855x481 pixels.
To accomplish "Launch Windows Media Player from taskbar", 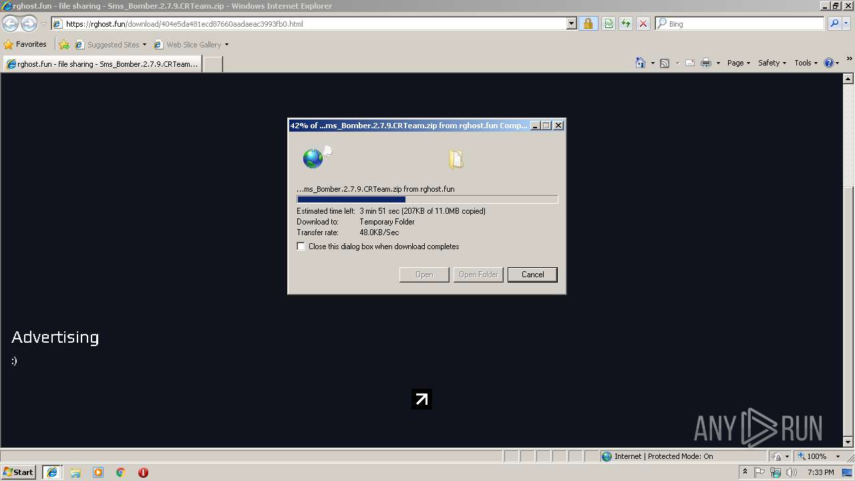I will tap(98, 472).
